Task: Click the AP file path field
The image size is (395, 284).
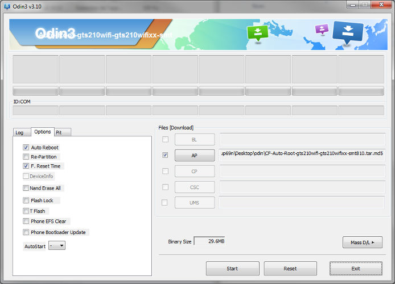Action: [302, 155]
